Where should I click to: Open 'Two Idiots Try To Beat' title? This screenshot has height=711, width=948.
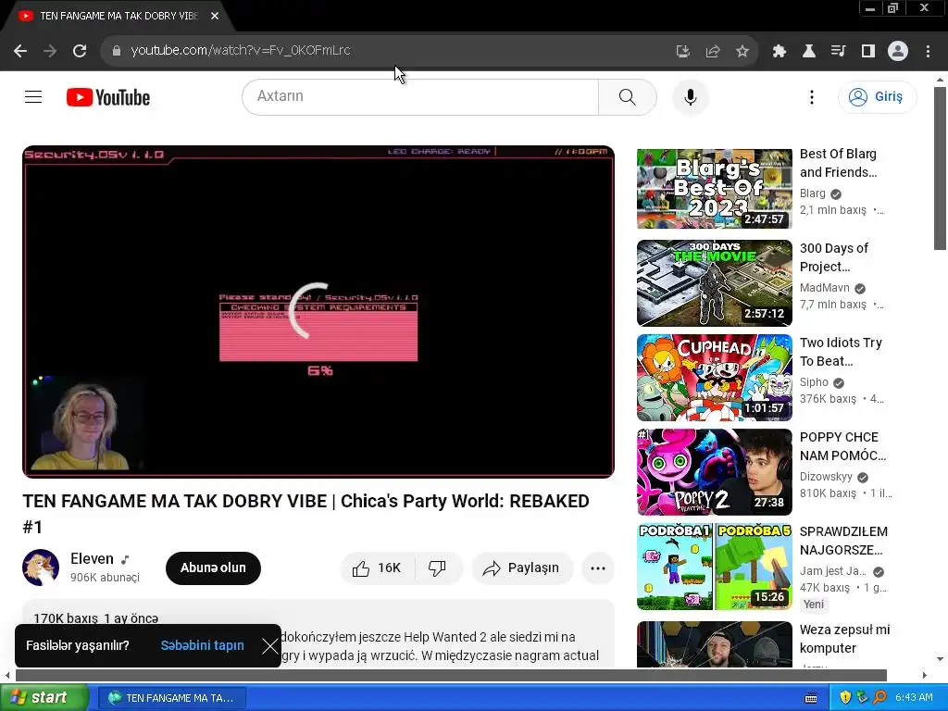pyautogui.click(x=841, y=352)
